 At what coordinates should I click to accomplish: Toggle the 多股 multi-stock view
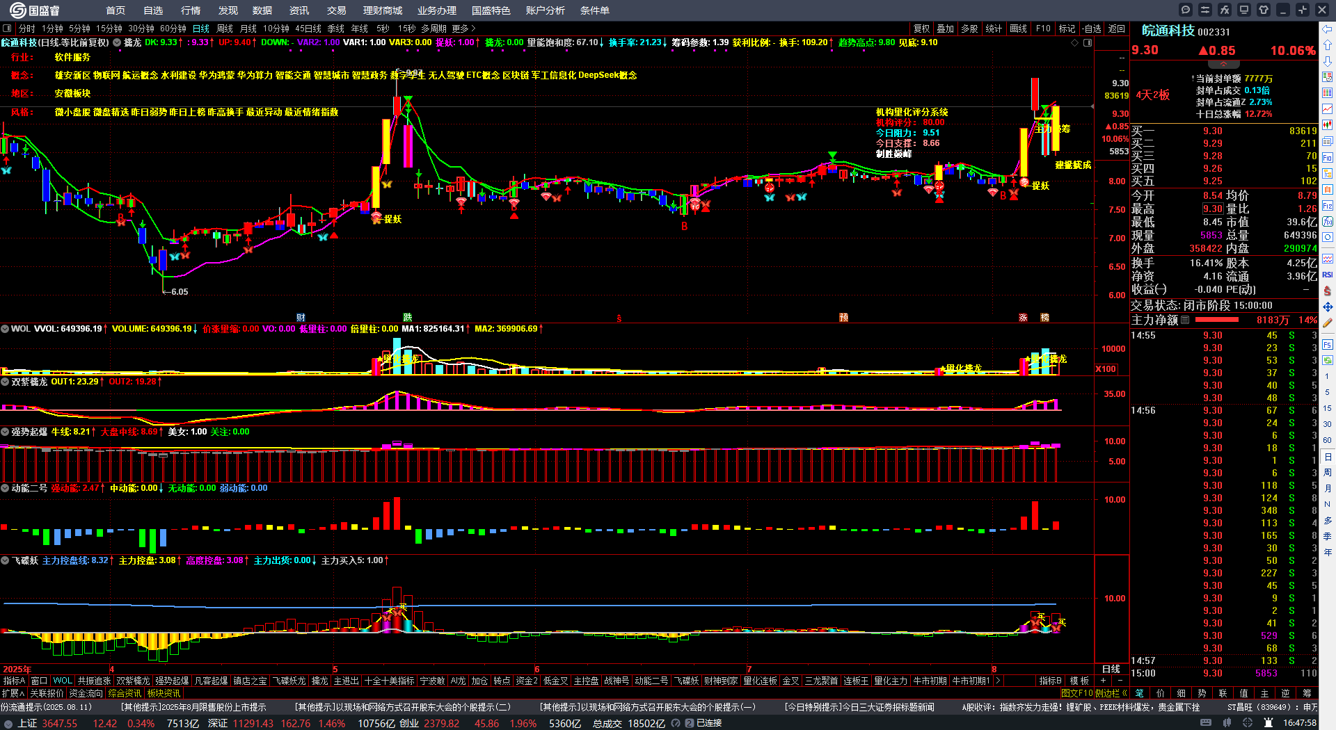969,29
